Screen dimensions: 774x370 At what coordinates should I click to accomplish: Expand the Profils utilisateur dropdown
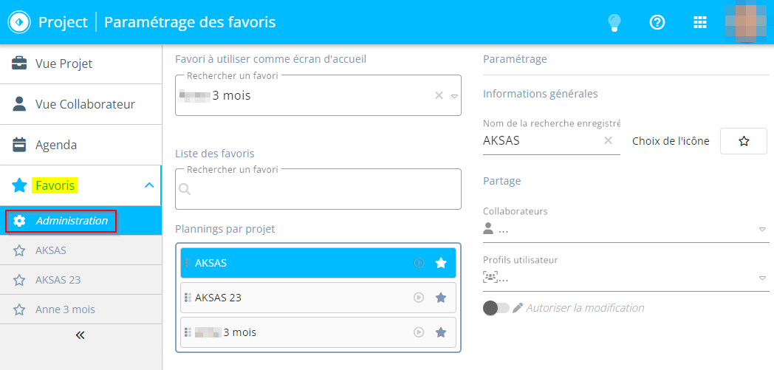[x=762, y=278]
